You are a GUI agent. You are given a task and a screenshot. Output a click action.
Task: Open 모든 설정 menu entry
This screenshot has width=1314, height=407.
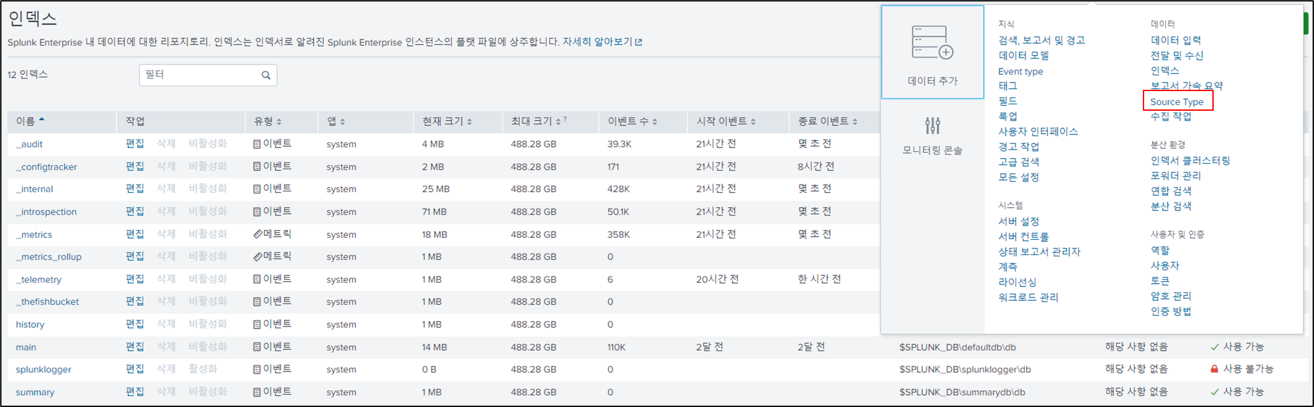pos(1018,177)
